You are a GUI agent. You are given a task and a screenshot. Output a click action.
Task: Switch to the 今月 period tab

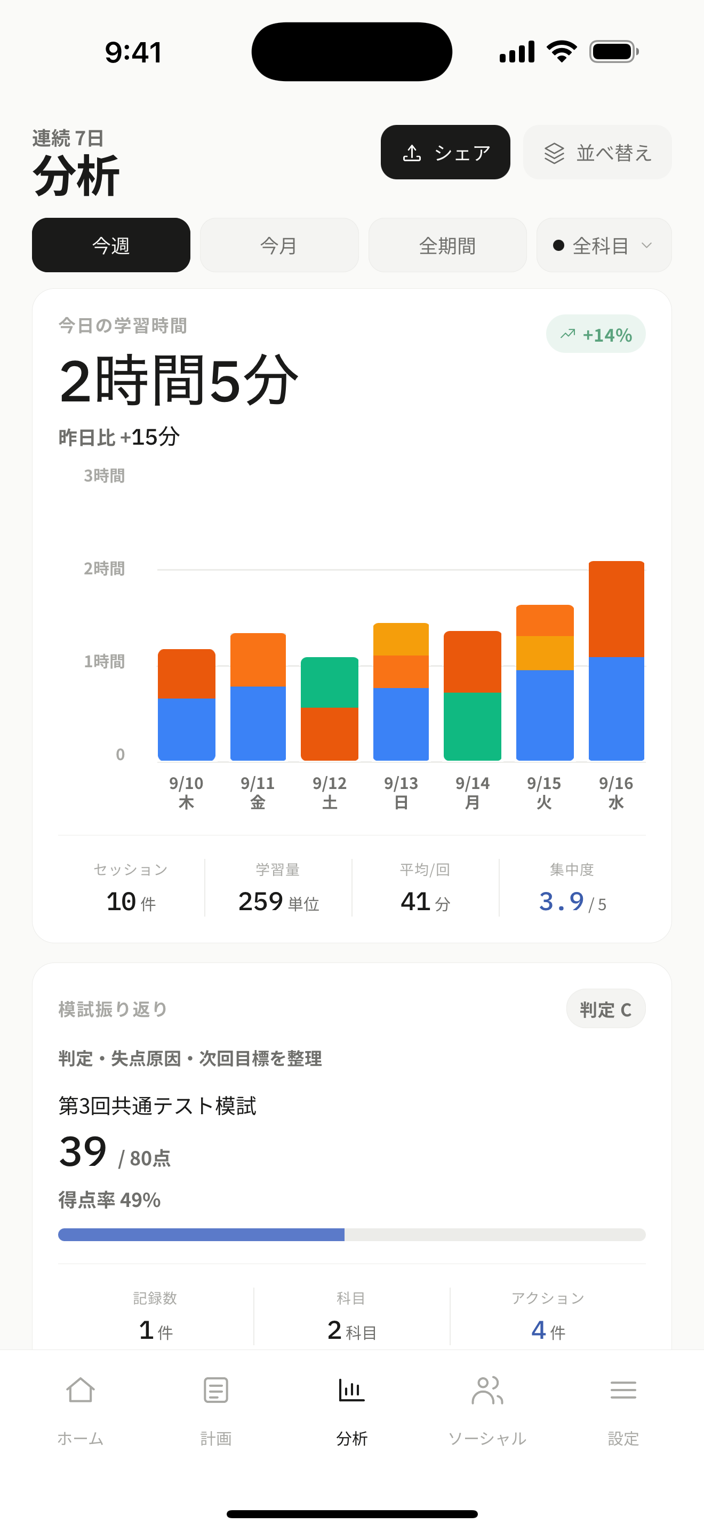pyautogui.click(x=279, y=245)
